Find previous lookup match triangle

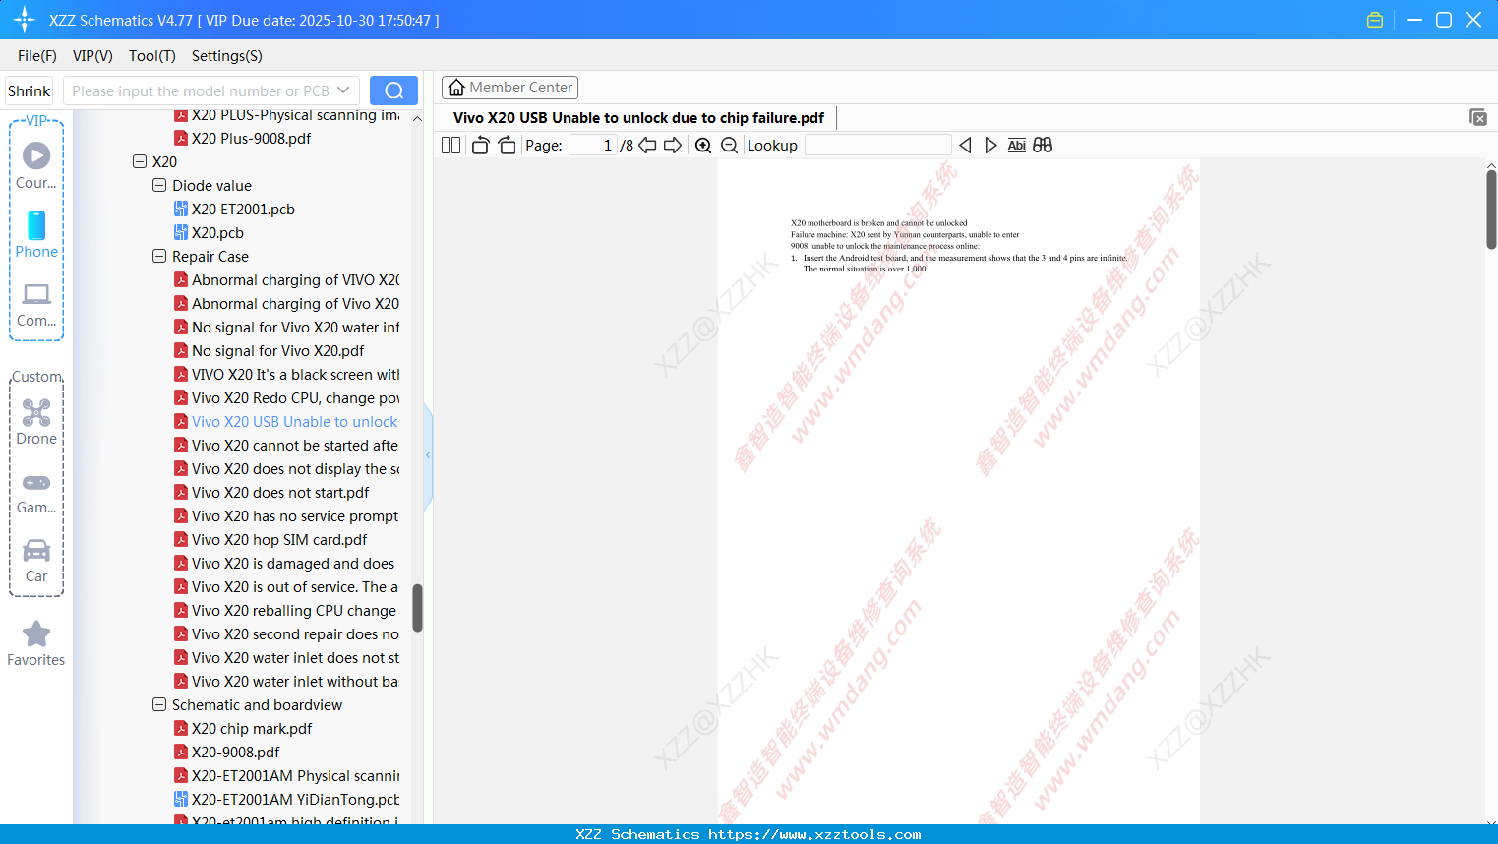click(x=965, y=146)
